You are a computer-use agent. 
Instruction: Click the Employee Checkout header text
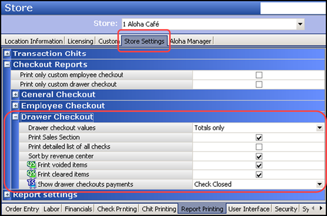[x=63, y=106]
